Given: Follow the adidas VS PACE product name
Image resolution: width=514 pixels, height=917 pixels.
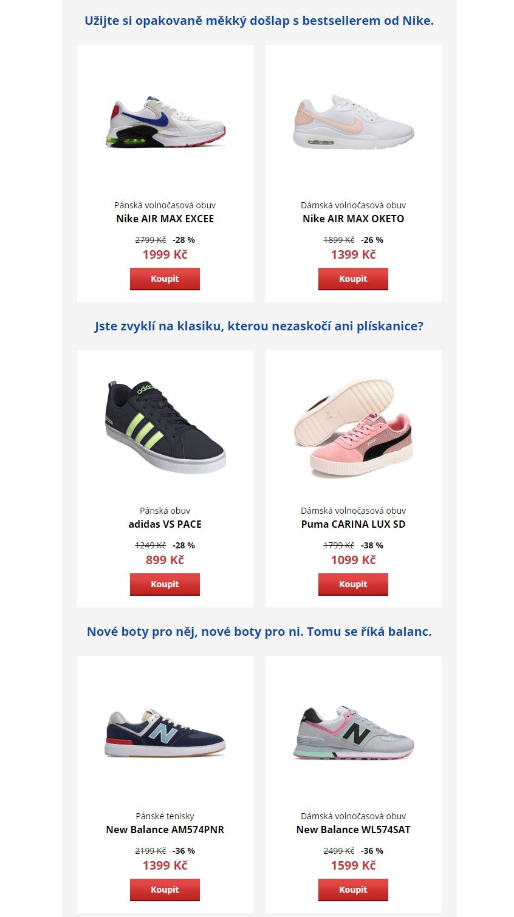Looking at the screenshot, I should click(x=165, y=524).
